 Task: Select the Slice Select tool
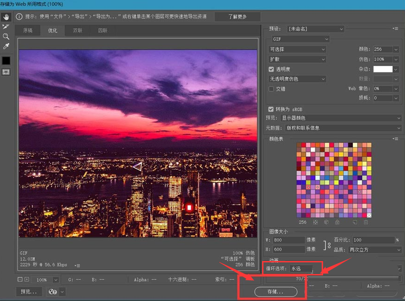[x=6, y=27]
